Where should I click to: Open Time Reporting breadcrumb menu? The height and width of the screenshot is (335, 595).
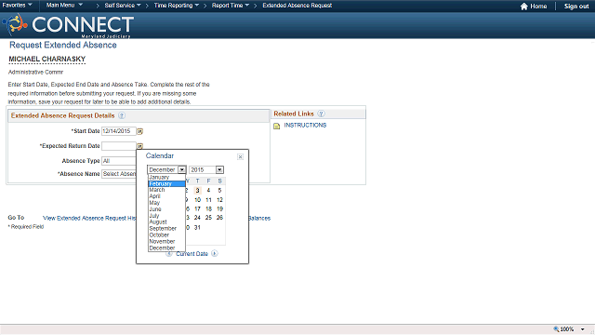point(177,6)
